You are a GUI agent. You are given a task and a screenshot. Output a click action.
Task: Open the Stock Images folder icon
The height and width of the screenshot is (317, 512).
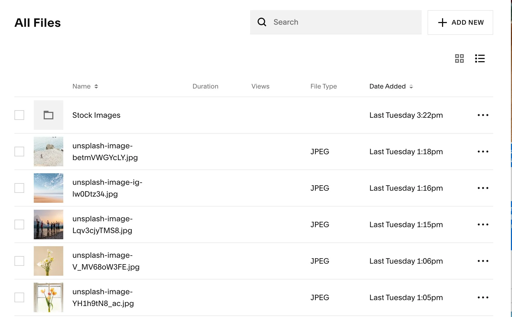(48, 115)
